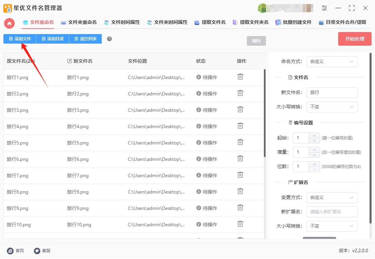Screen dimensions: 375x259
Task: Click the 添加文件 button
Action: (x=20, y=39)
